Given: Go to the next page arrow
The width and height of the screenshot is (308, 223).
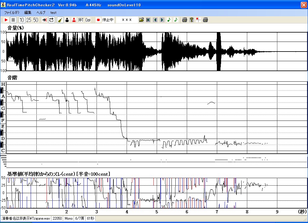Looking at the screenshot, I should [x=162, y=20].
